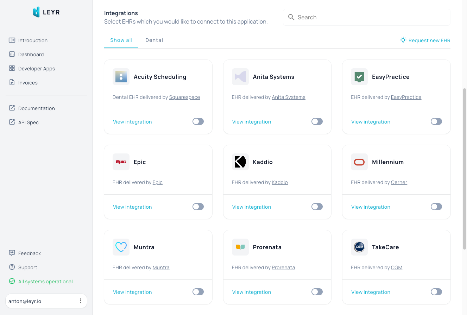Image resolution: width=467 pixels, height=315 pixels.
Task: View integration for Acuity Scheduling
Action: tap(132, 122)
